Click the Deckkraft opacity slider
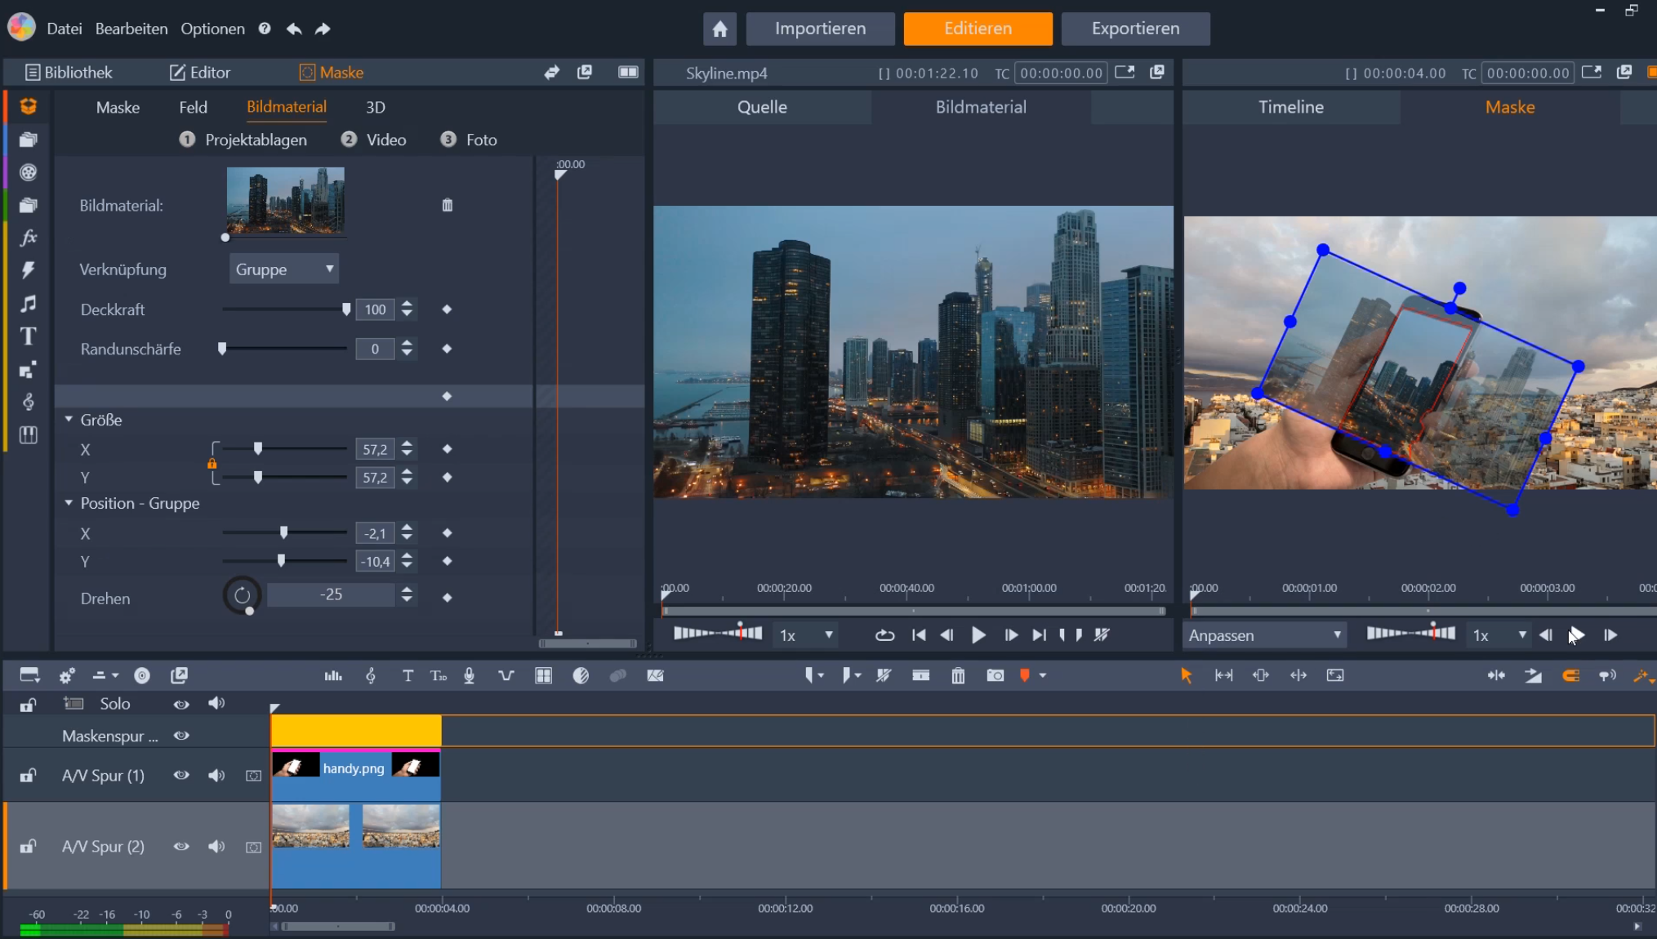 point(284,309)
